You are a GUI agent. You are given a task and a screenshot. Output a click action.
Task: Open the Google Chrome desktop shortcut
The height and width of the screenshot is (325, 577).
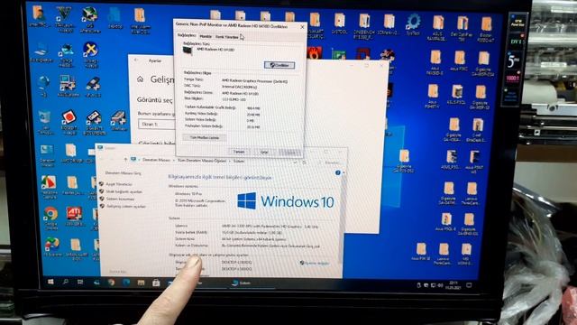(x=50, y=218)
